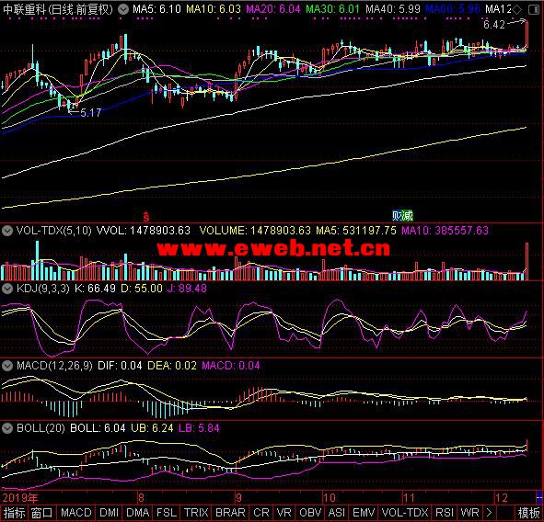The width and height of the screenshot is (544, 522).
Task: Click the MA40: 5.99 label
Action: pyautogui.click(x=393, y=9)
